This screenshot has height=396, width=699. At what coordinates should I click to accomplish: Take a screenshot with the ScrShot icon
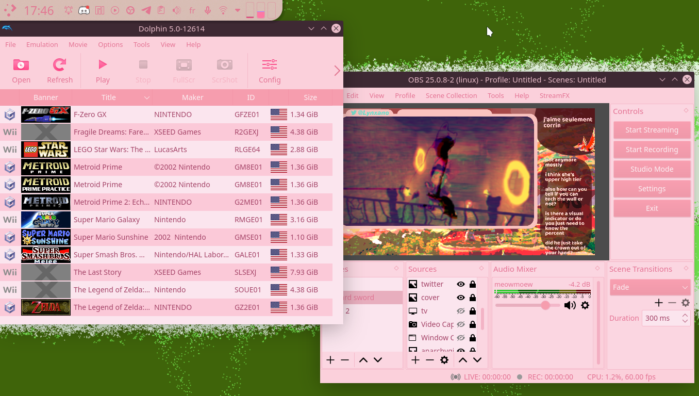pyautogui.click(x=224, y=65)
